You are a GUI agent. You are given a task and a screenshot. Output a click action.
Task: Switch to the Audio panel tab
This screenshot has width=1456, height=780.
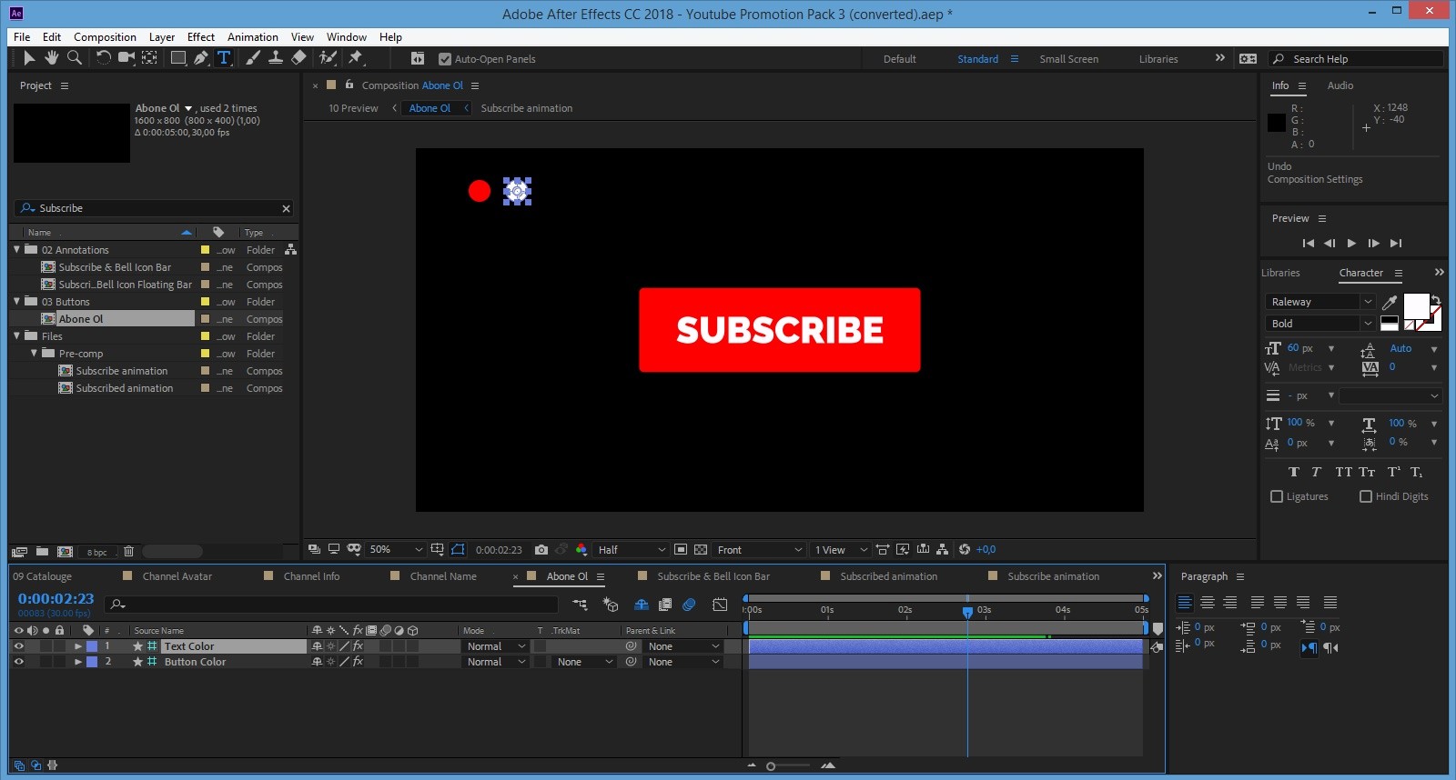(1340, 85)
